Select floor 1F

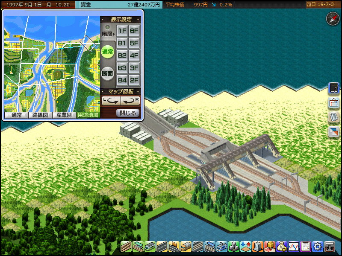(x=122, y=31)
